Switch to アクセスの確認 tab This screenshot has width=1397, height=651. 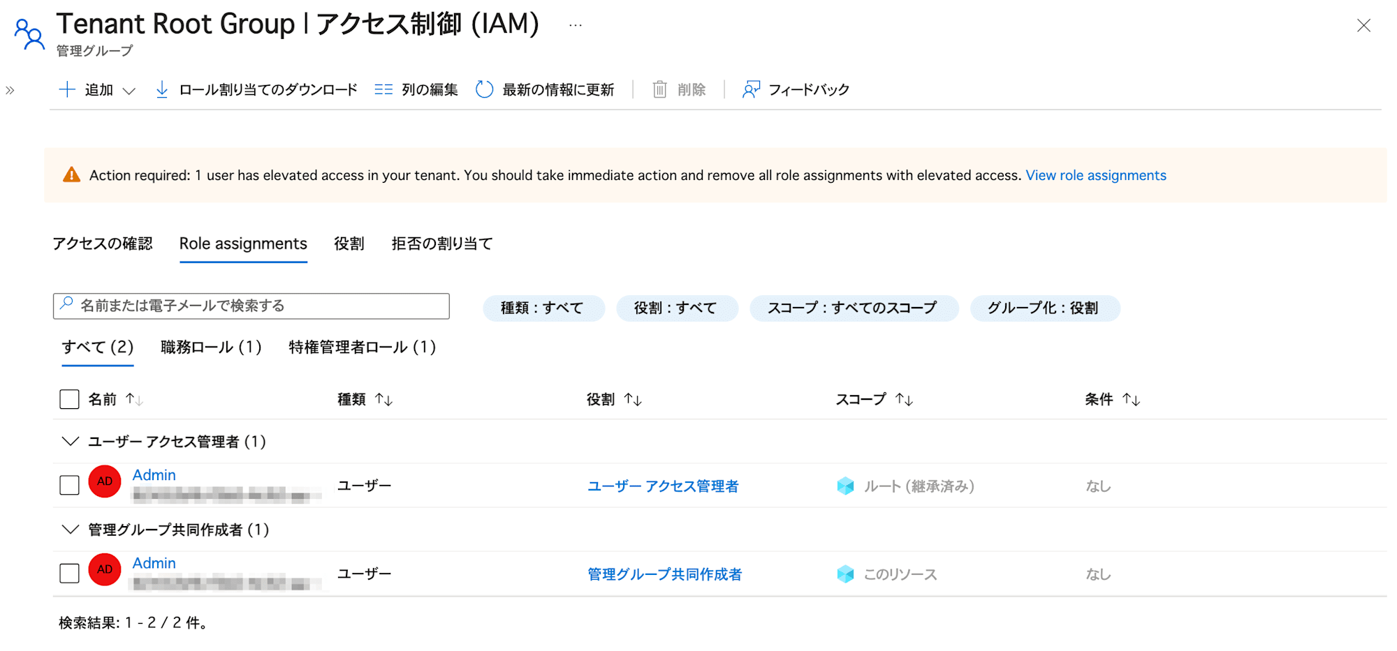(x=103, y=244)
